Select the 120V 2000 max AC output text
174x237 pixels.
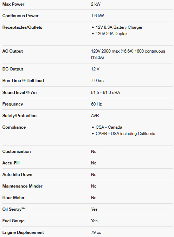128,54
